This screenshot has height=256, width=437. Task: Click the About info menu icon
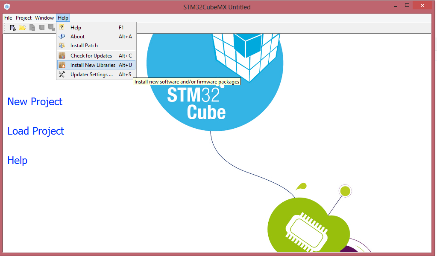[x=62, y=36]
